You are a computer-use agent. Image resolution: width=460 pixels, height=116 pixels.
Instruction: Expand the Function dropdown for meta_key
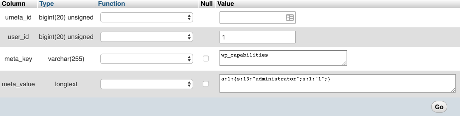146,59
